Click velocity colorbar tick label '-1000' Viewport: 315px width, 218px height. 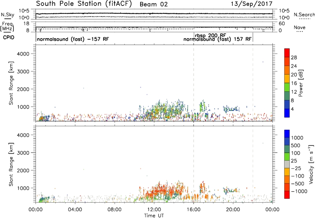299,191
